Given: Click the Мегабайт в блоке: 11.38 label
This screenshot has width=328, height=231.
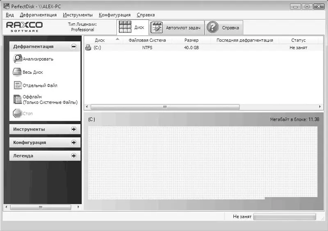Looking at the screenshot, I should [x=294, y=120].
